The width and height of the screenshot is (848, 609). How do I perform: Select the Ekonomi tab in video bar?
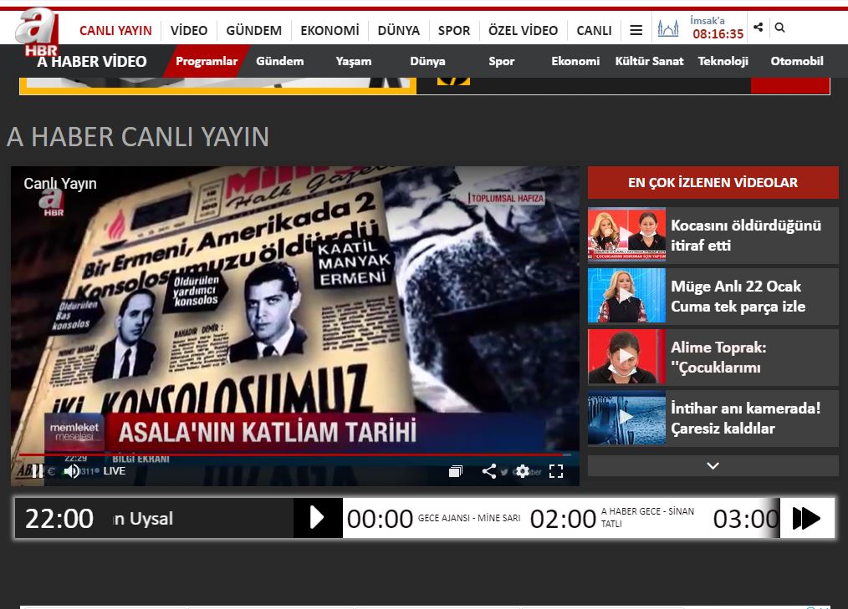(x=575, y=61)
